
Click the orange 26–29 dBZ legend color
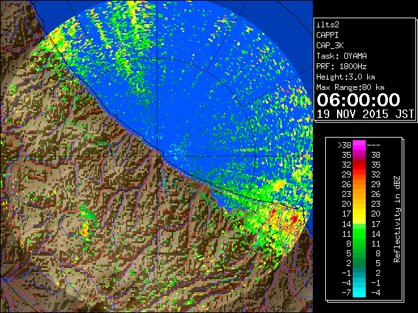[x=359, y=184]
